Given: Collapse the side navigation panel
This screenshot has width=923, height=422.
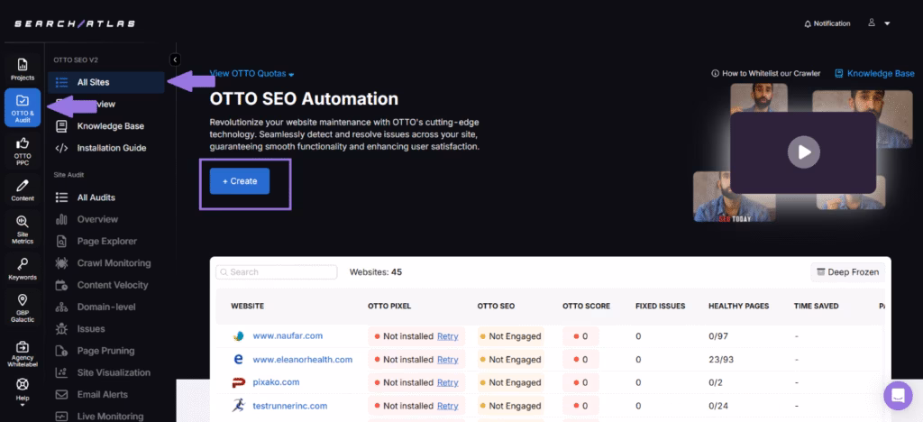Looking at the screenshot, I should 175,60.
